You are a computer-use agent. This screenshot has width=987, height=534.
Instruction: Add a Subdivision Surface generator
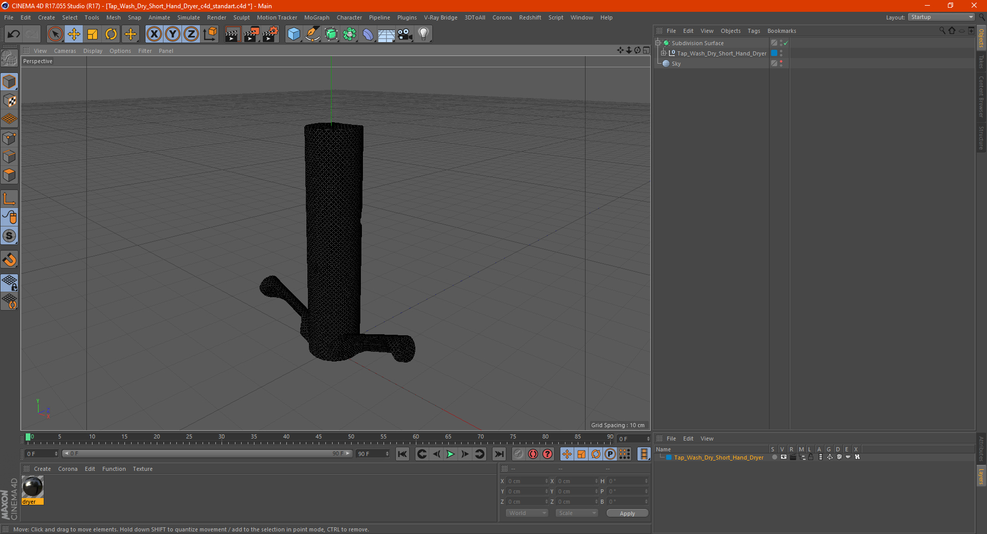click(x=331, y=34)
